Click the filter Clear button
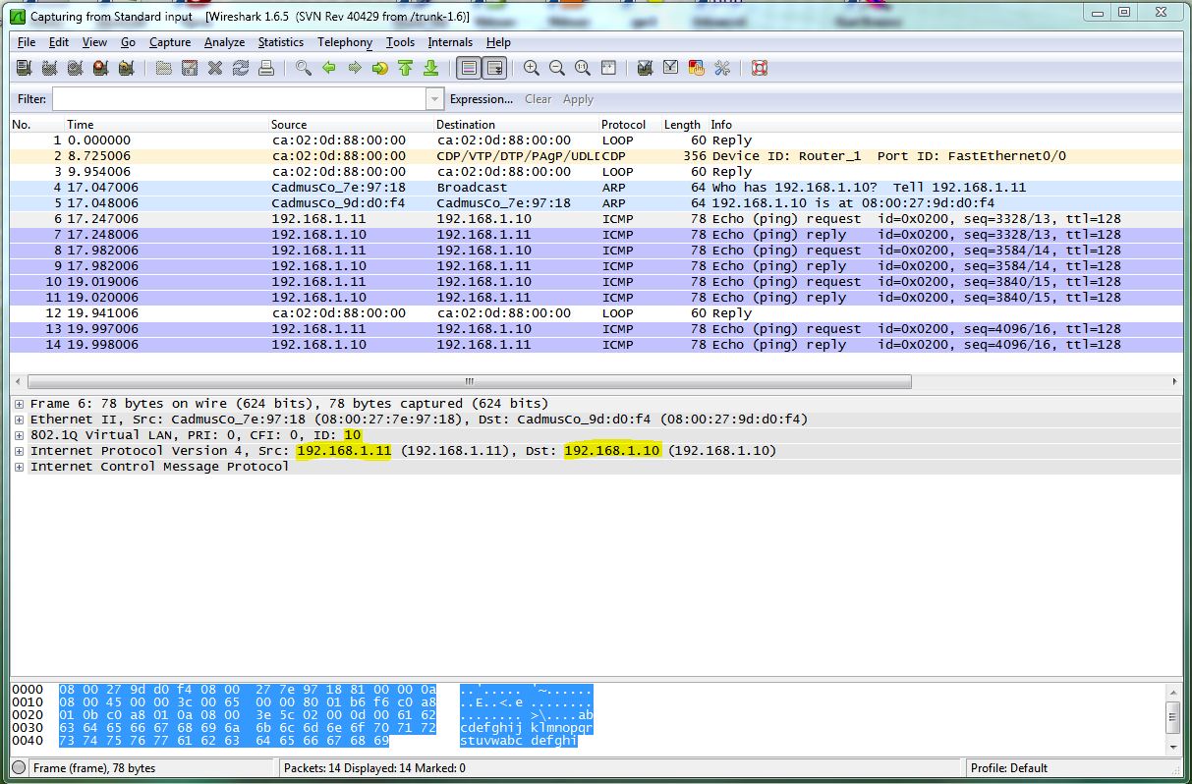The width and height of the screenshot is (1192, 784). coord(539,99)
